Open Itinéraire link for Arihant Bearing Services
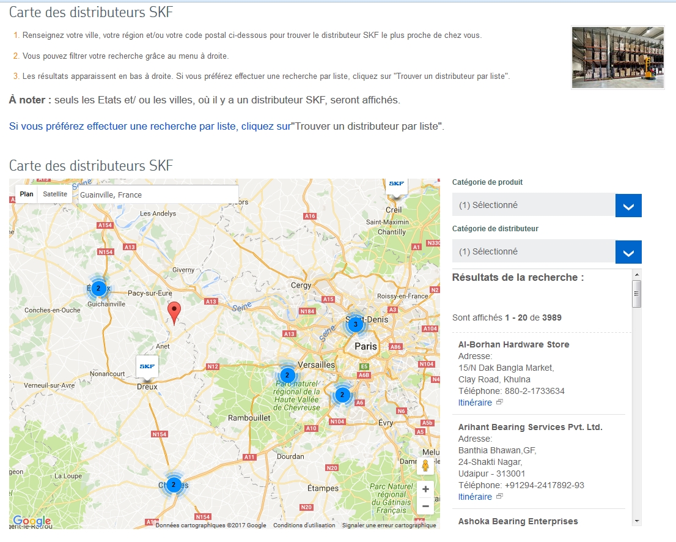The image size is (676, 542). click(475, 497)
